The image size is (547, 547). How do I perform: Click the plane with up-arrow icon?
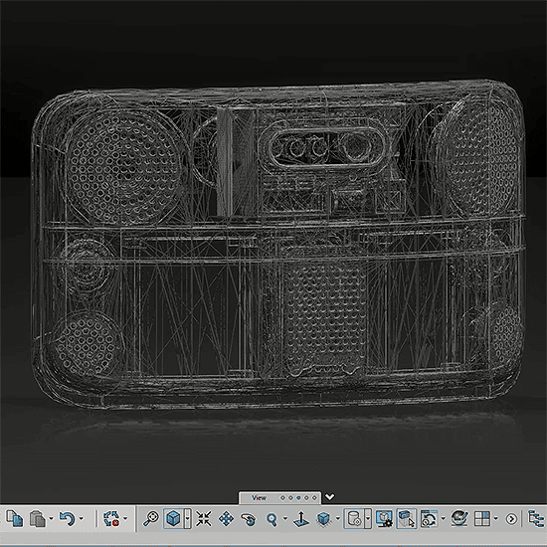tap(300, 519)
